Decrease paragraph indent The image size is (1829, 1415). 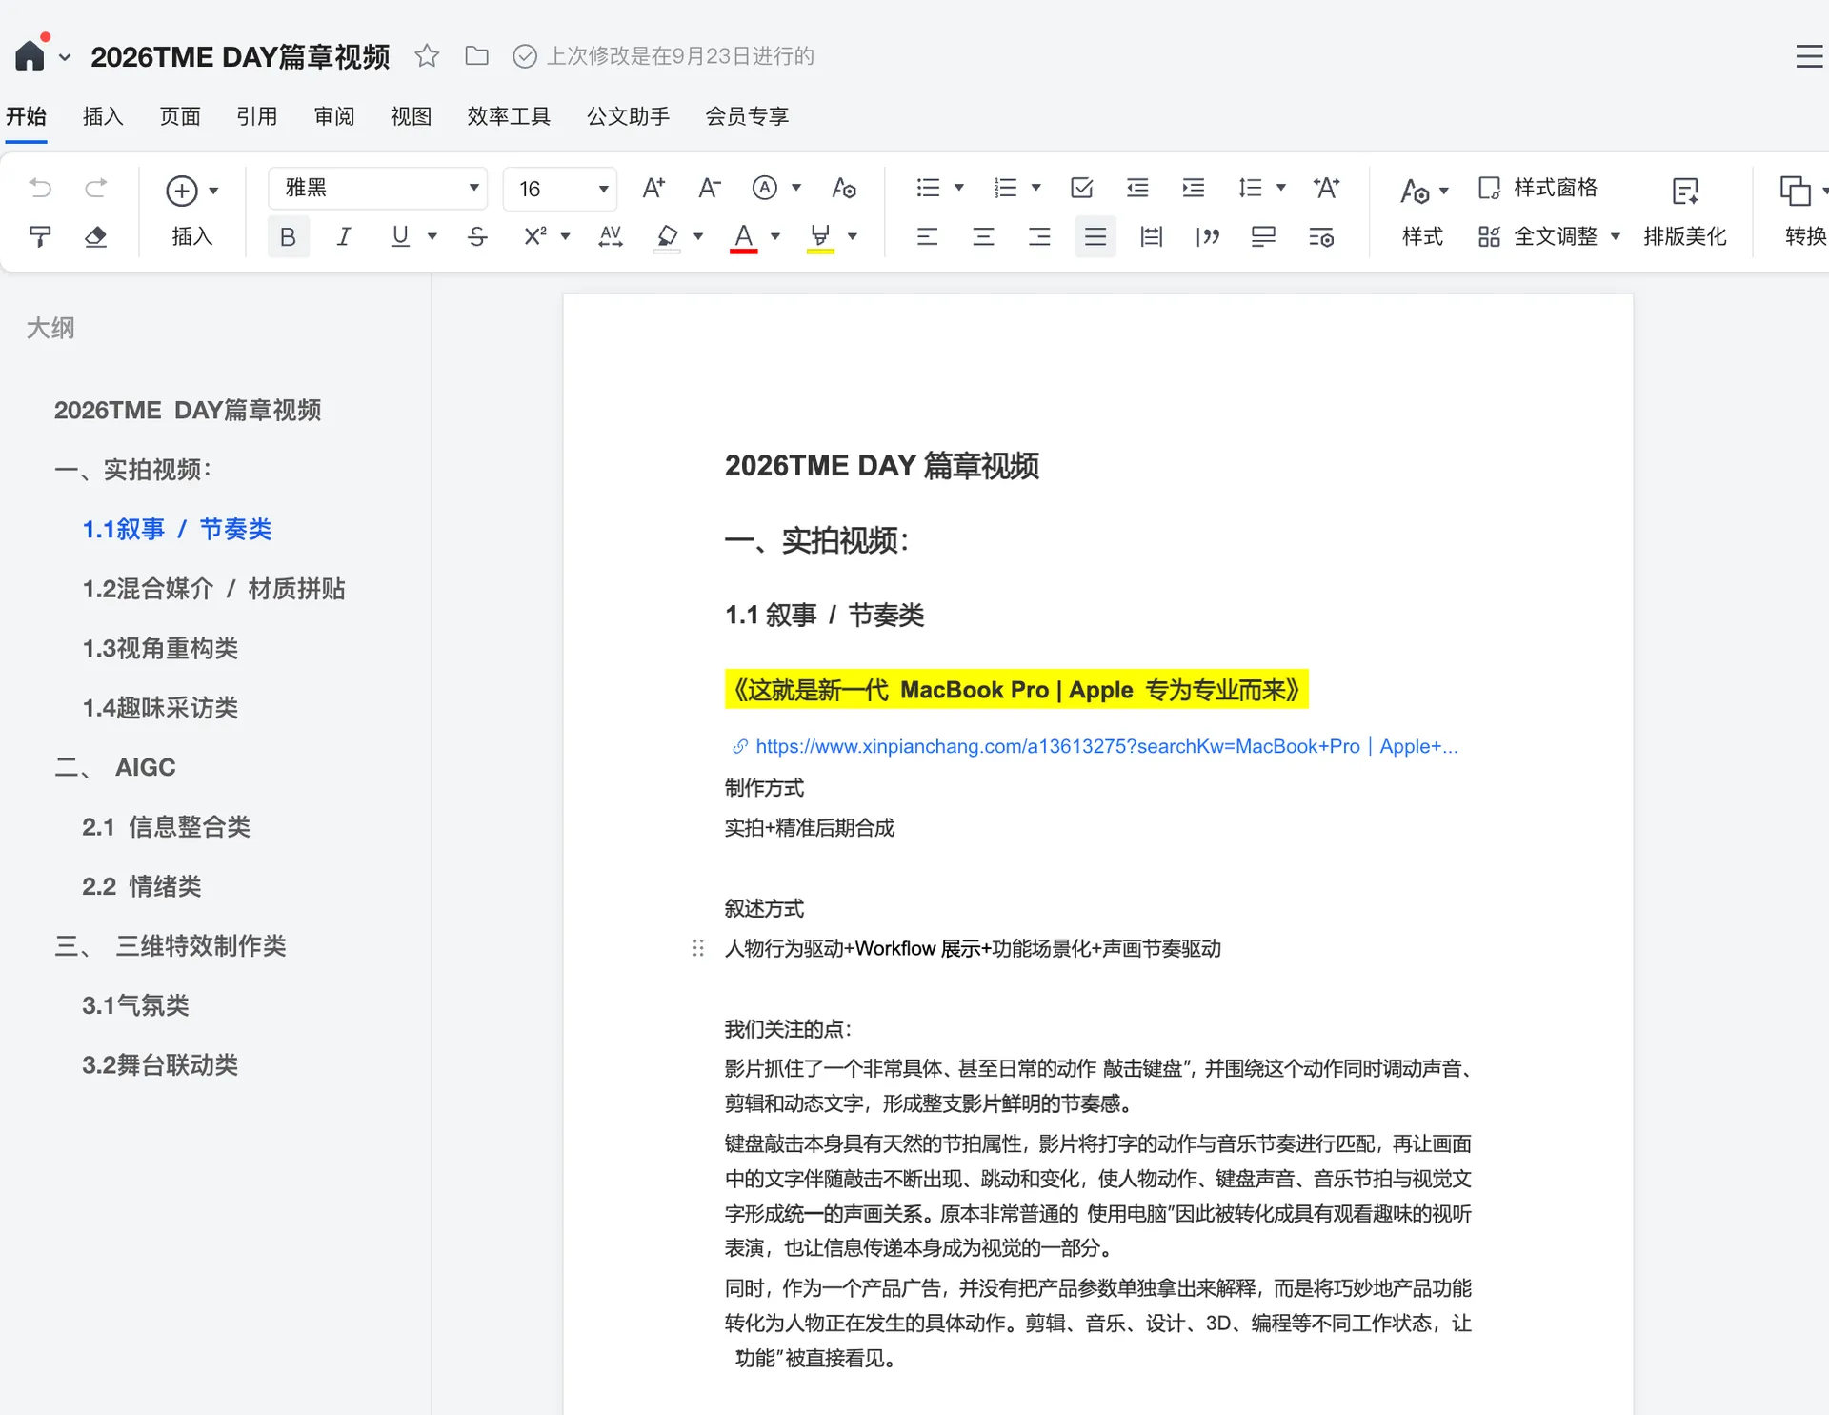click(1137, 188)
